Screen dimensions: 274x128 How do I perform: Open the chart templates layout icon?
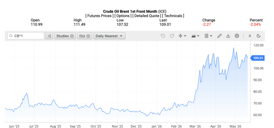coord(208,36)
